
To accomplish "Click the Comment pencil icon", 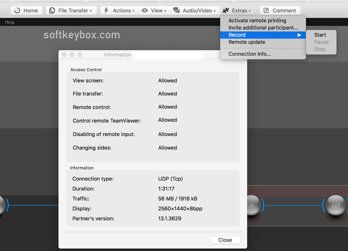I will pos(266,10).
